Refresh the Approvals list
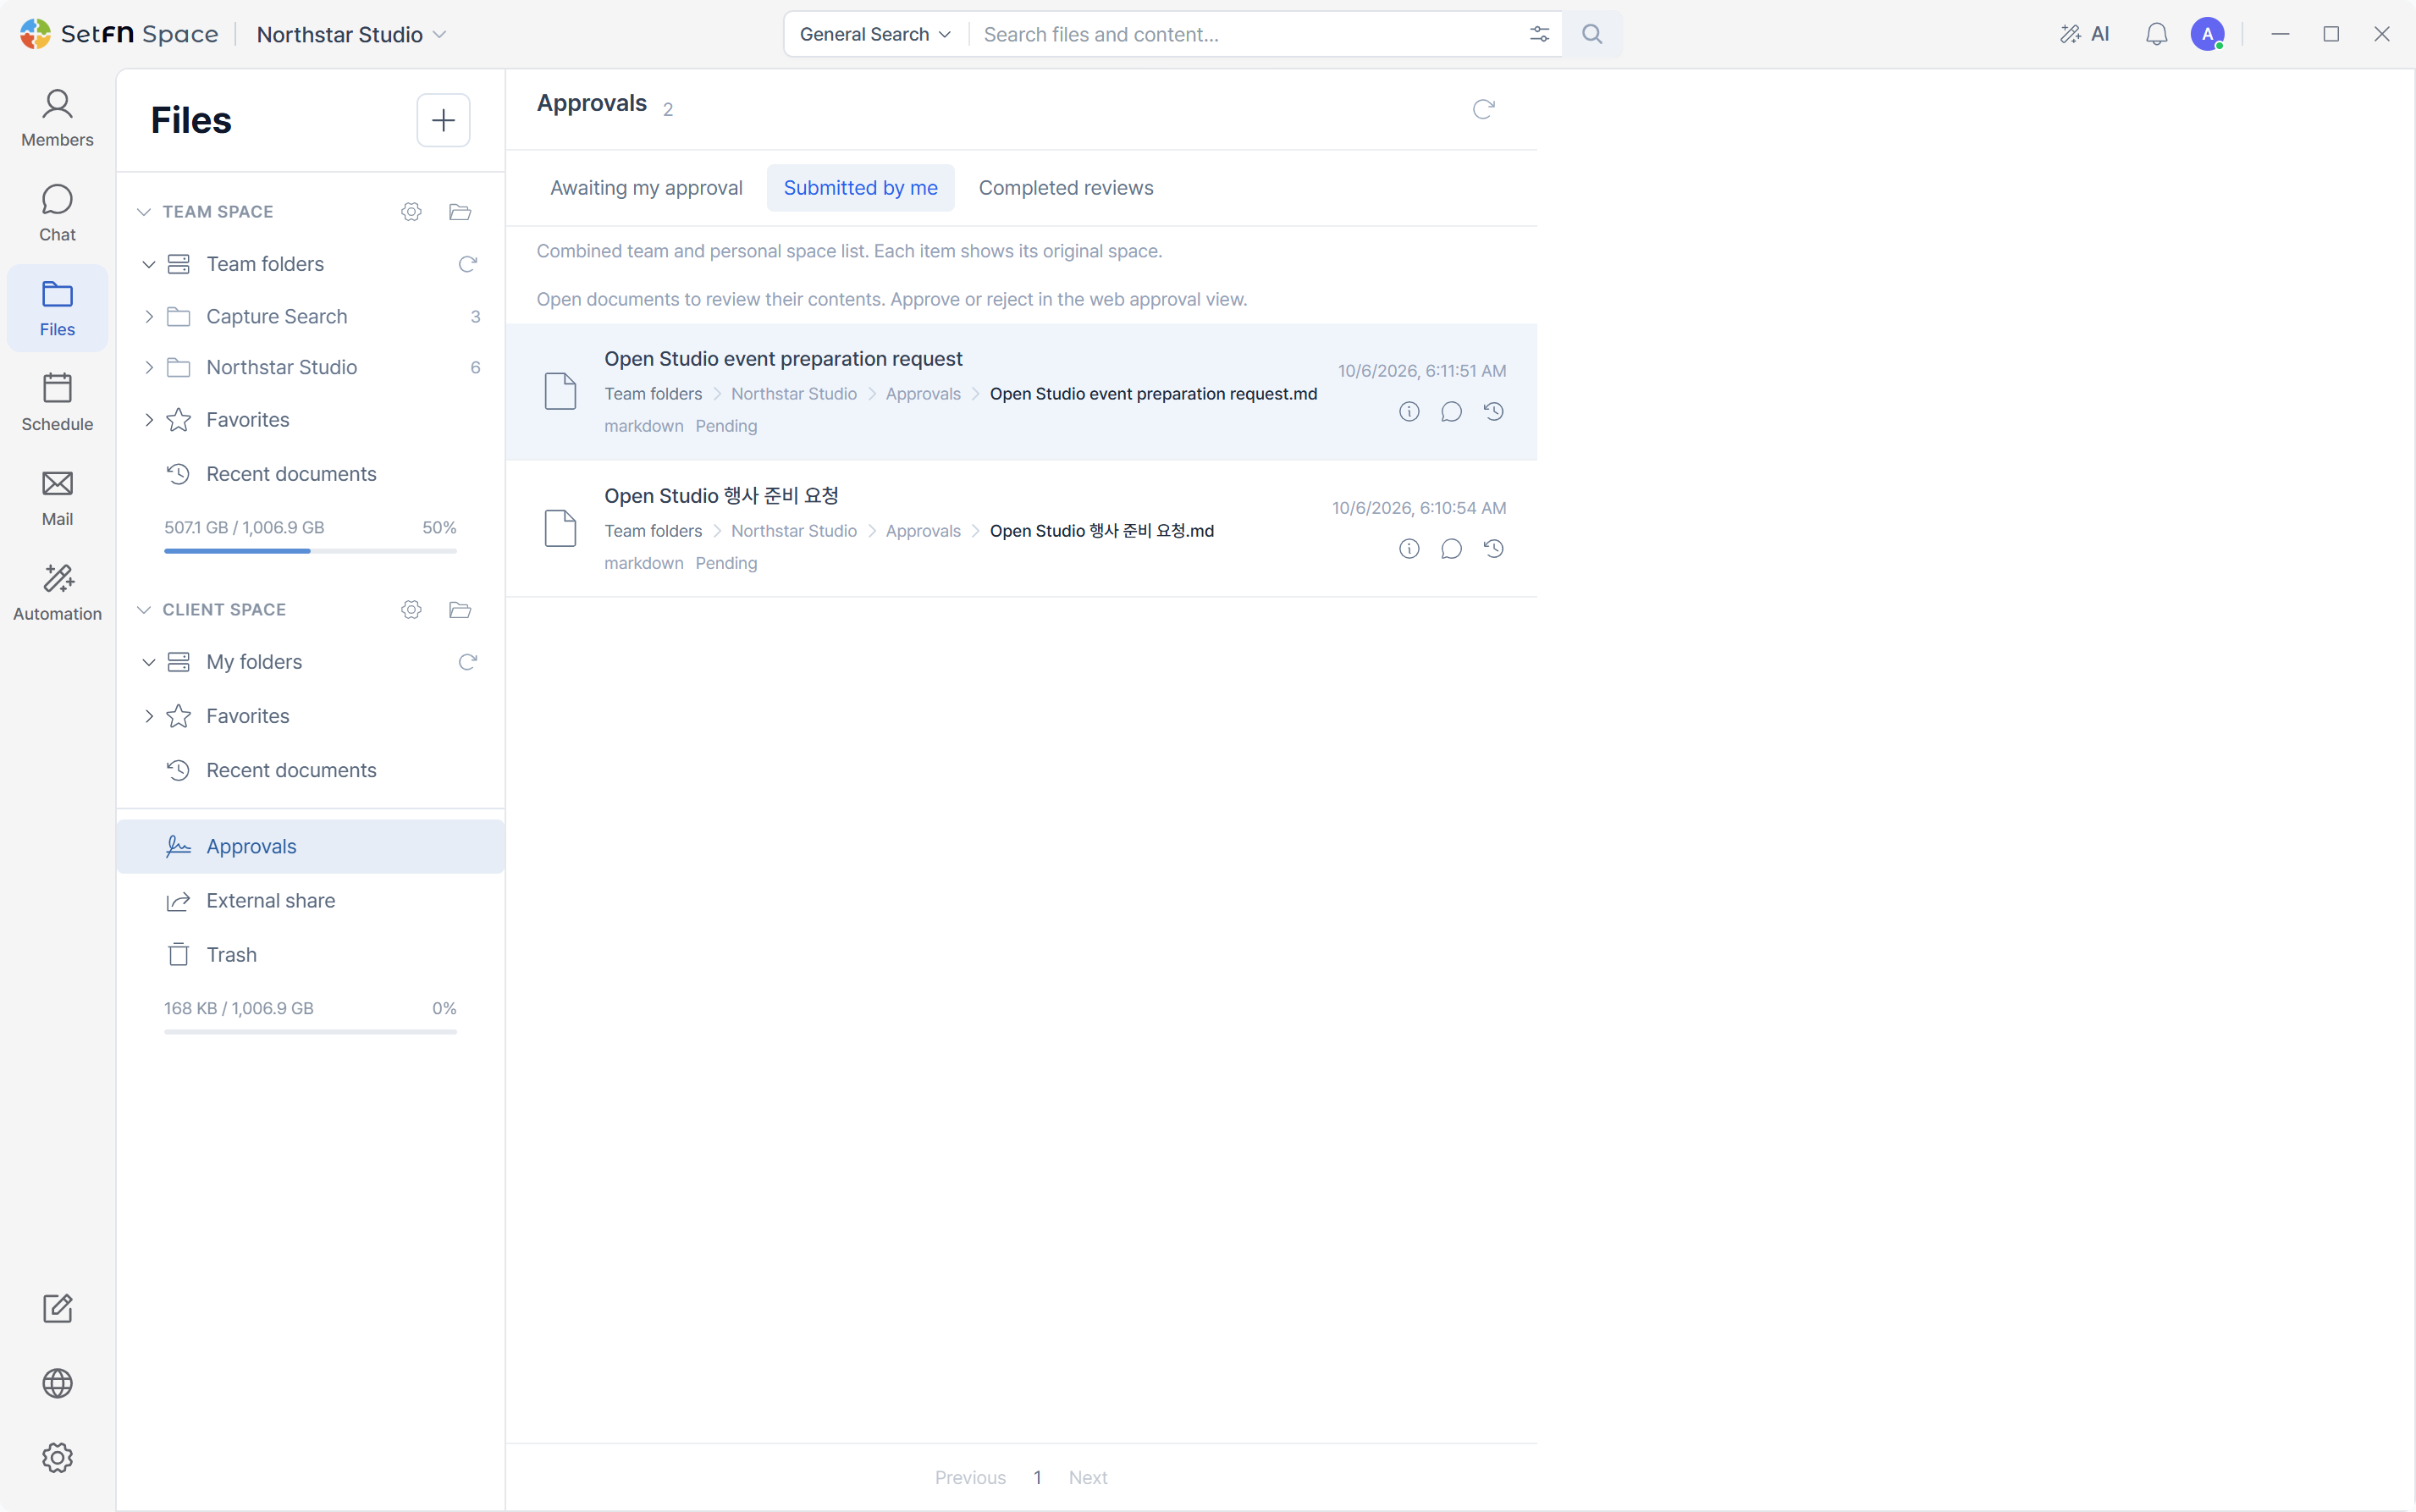This screenshot has width=2416, height=1512. point(1483,108)
